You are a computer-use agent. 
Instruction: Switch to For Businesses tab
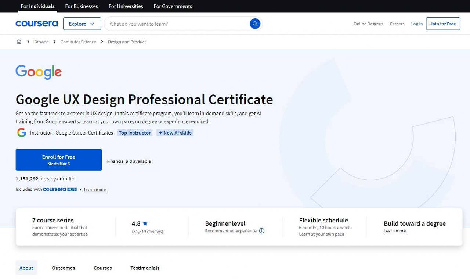(x=82, y=6)
